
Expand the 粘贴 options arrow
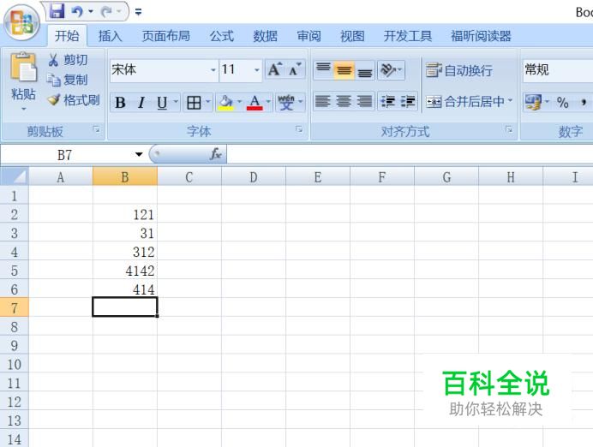23,109
